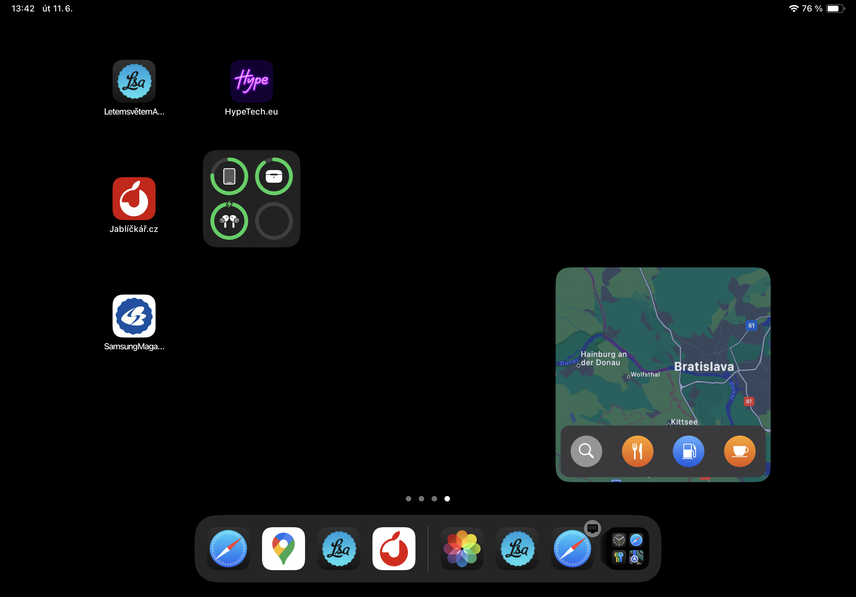
Task: Tap the empty battery widget slot
Action: click(274, 221)
